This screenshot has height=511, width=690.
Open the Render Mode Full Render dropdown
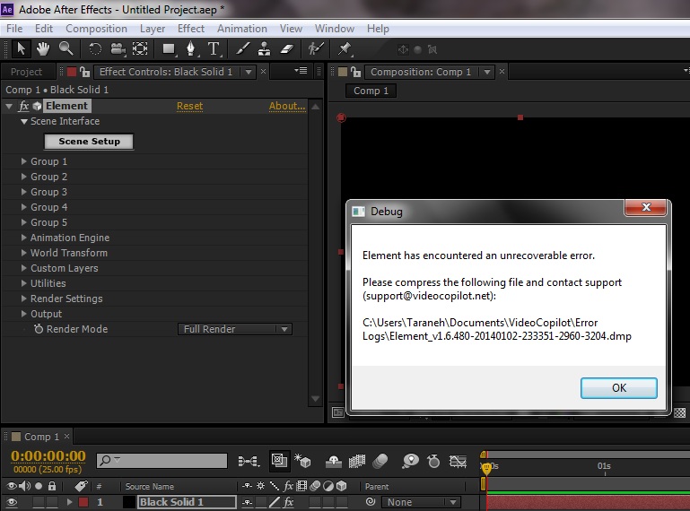pos(235,329)
